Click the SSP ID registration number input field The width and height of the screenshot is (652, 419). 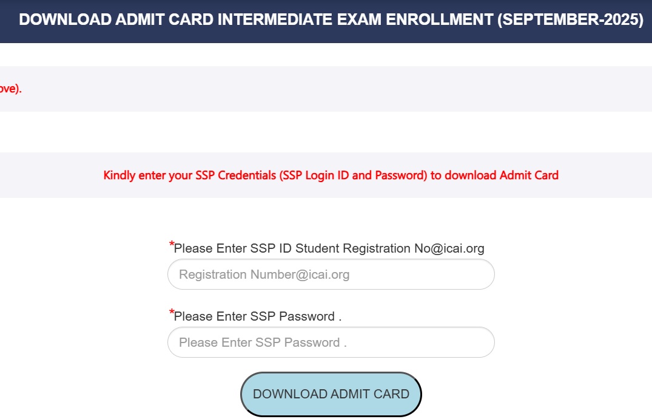(x=331, y=274)
